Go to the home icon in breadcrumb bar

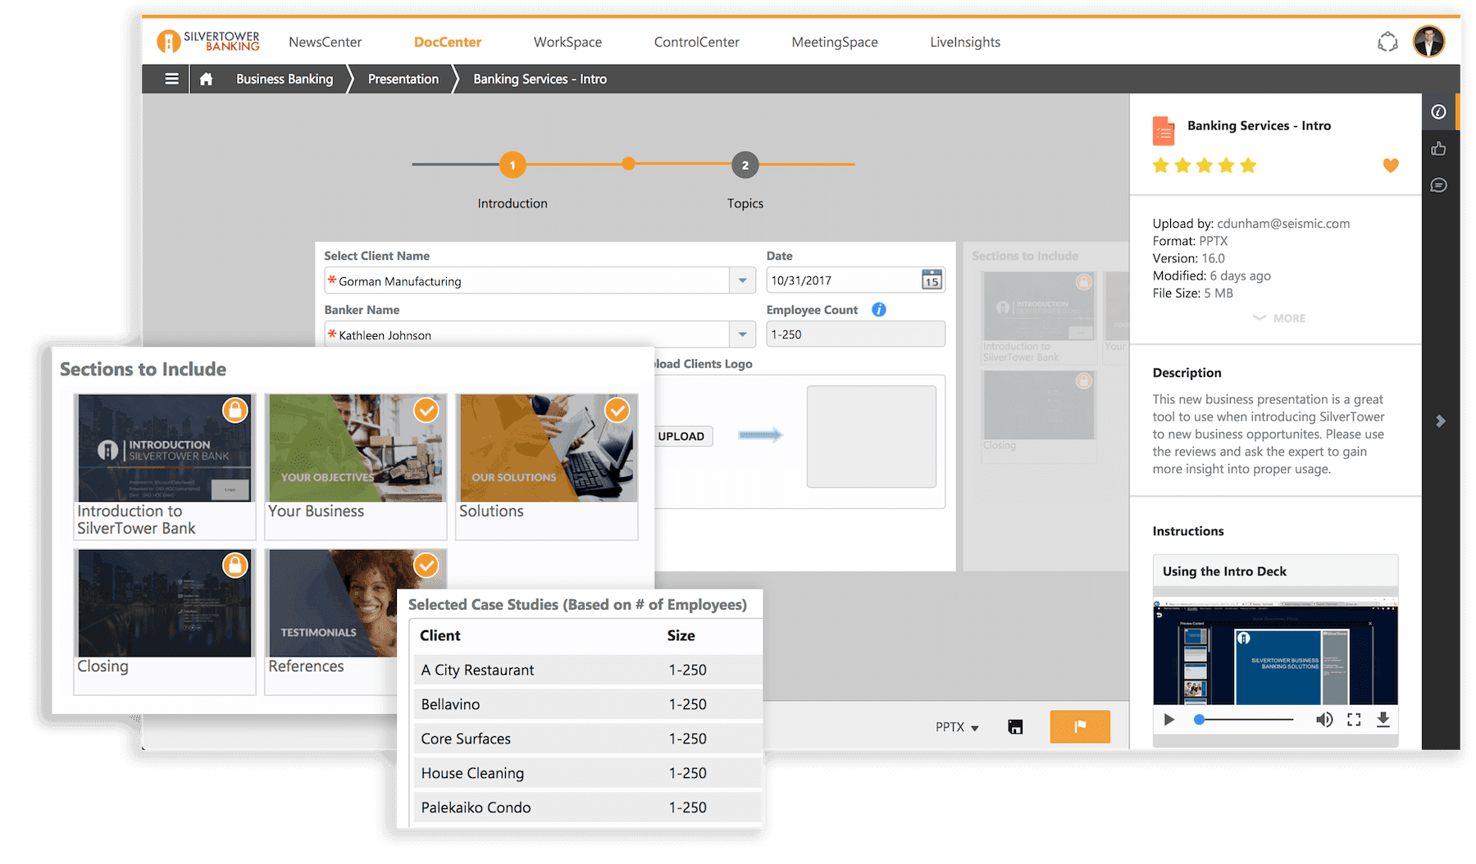(206, 79)
